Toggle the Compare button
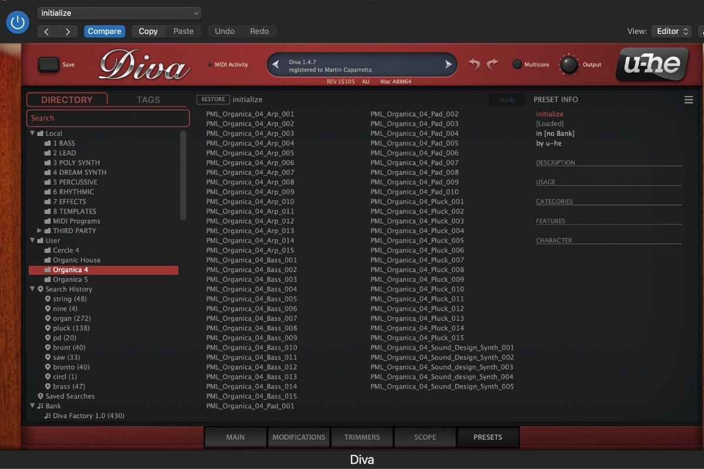Screen dimensions: 704x469 point(104,32)
